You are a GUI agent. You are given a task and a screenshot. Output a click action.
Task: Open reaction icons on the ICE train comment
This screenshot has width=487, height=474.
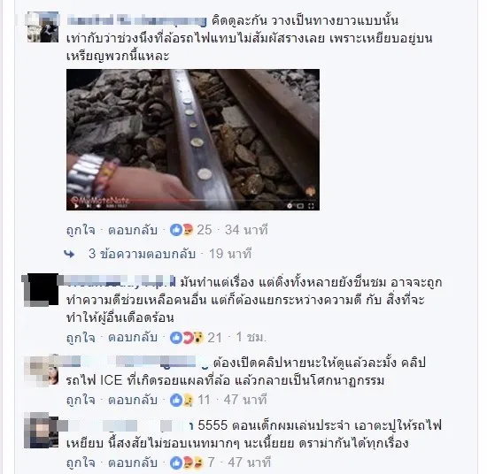tap(182, 401)
